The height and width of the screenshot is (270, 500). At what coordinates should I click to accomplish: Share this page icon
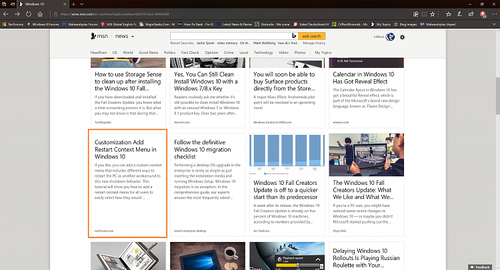pyautogui.click(x=471, y=14)
